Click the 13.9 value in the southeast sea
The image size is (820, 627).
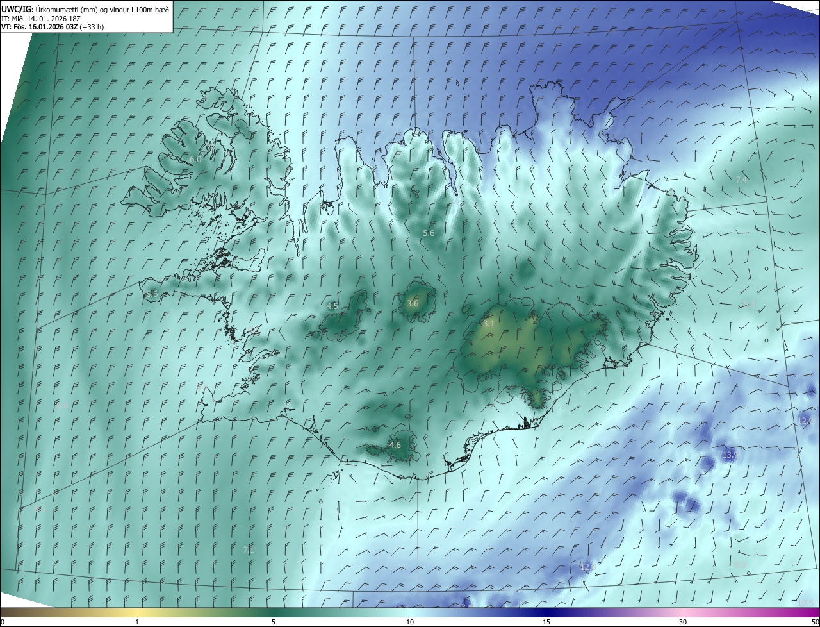730,455
